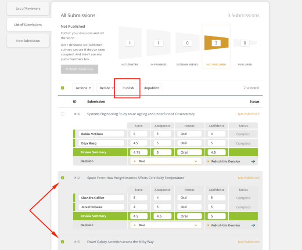Click the Unpublish button
The width and height of the screenshot is (302, 250).
pos(151,88)
